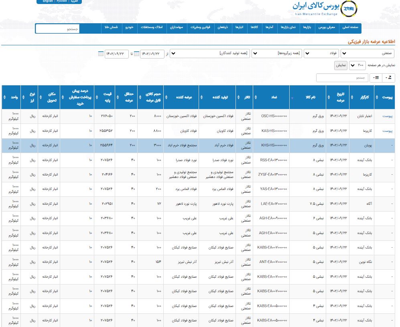Expand the فولاد group dropdown
The height and width of the screenshot is (327, 400).
tap(321, 54)
